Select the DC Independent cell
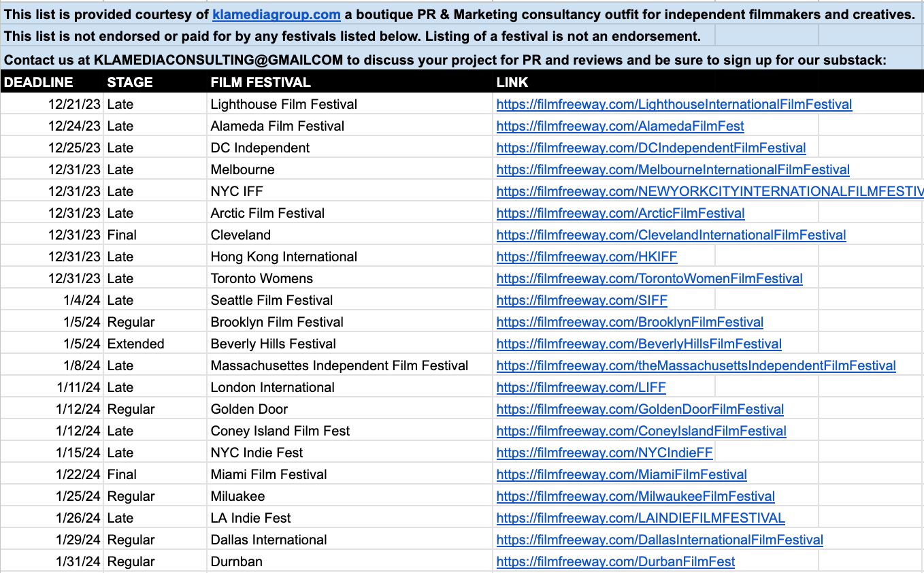The height and width of the screenshot is (573, 924). pyautogui.click(x=350, y=148)
